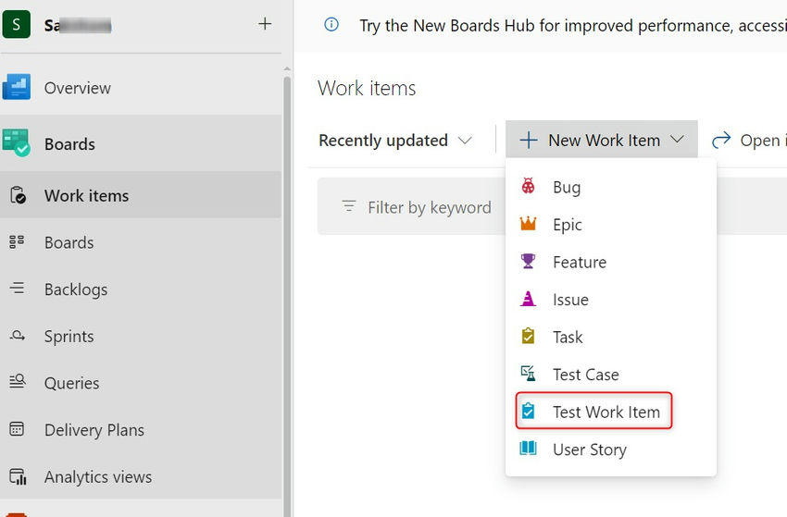The image size is (787, 517).
Task: Click the Delivery Plans calendar icon
Action: point(17,430)
